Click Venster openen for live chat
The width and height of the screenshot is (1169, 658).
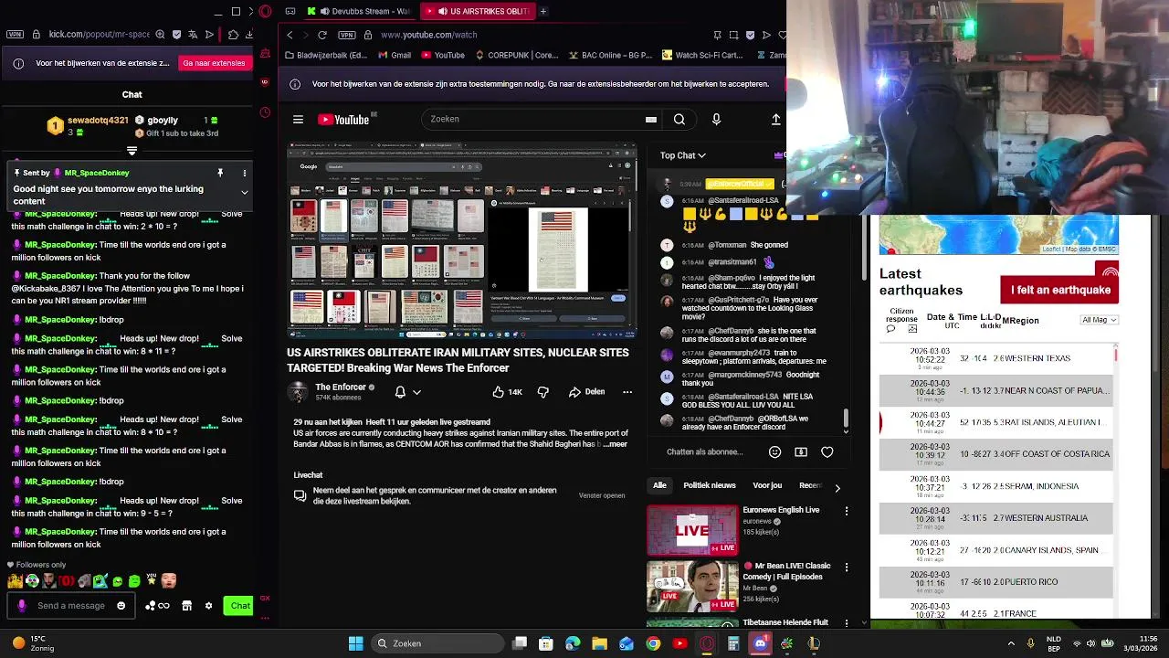click(x=602, y=495)
